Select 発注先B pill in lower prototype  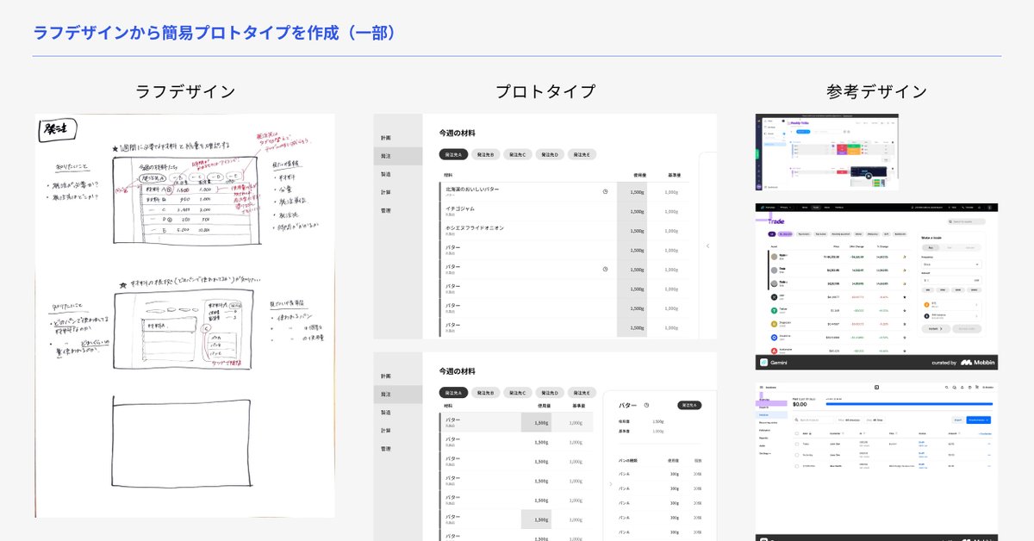(x=485, y=393)
